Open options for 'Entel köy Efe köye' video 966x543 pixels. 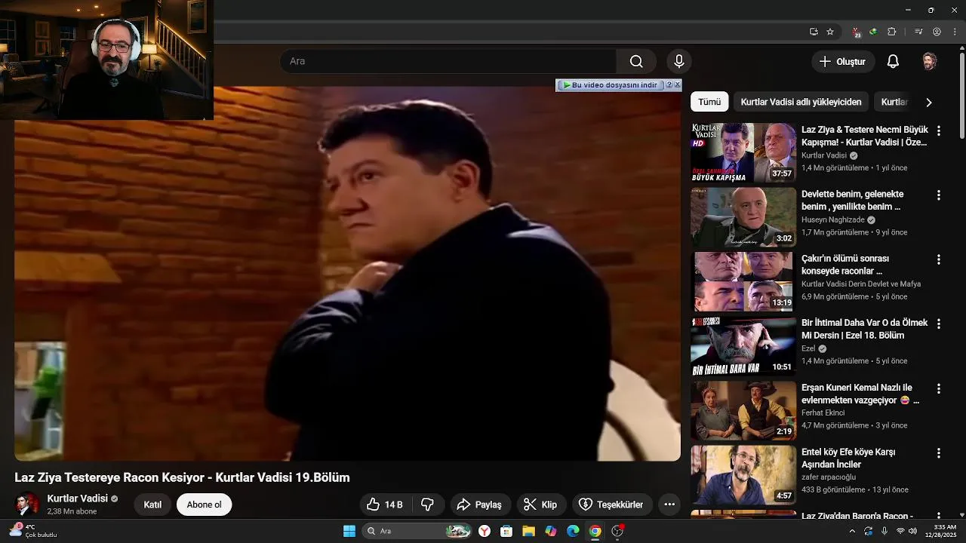[939, 453]
